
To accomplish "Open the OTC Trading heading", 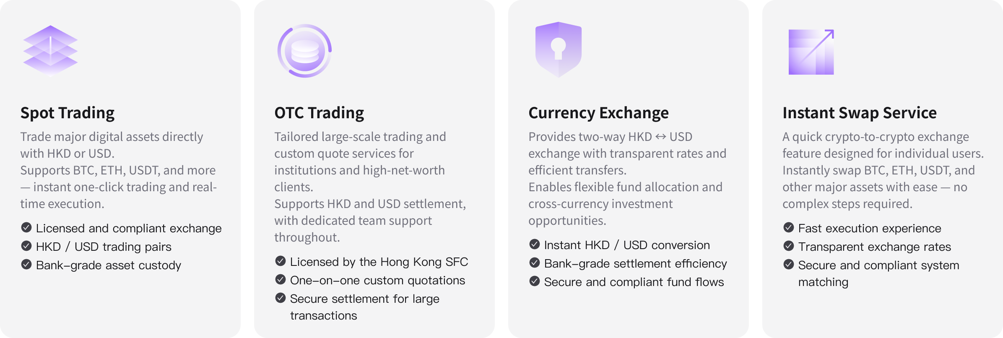I will click(x=319, y=113).
